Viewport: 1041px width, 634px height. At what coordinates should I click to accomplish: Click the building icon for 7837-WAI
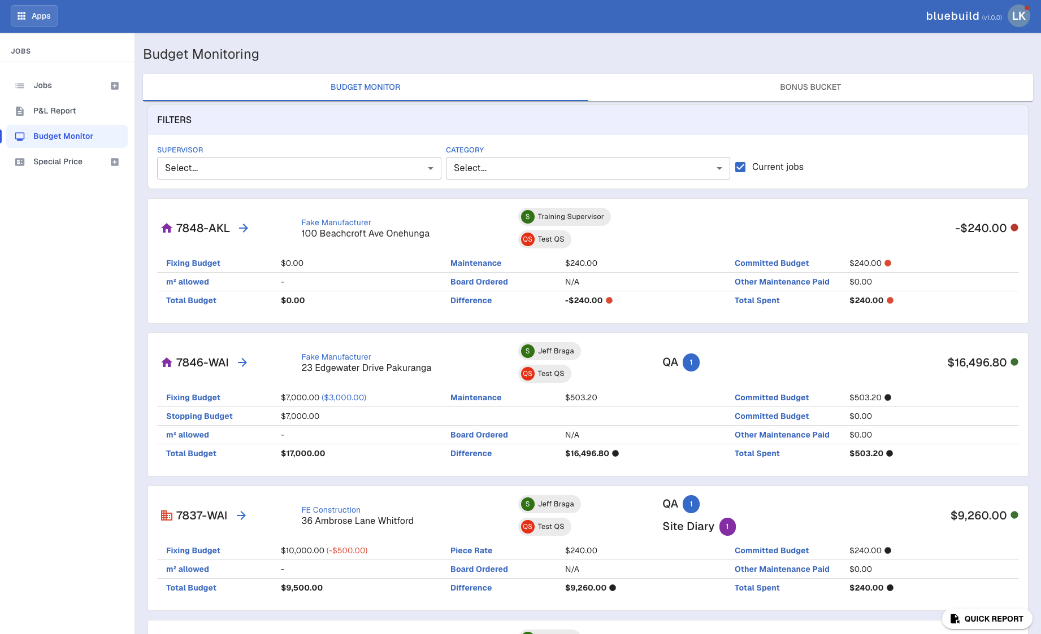tap(167, 515)
